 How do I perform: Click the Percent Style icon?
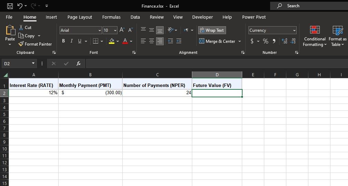[x=266, y=41]
